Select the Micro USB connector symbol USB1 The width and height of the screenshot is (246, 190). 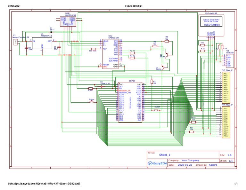coord(68,21)
